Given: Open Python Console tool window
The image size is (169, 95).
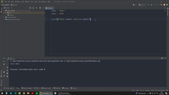Looking at the screenshot, I should tap(46, 88).
